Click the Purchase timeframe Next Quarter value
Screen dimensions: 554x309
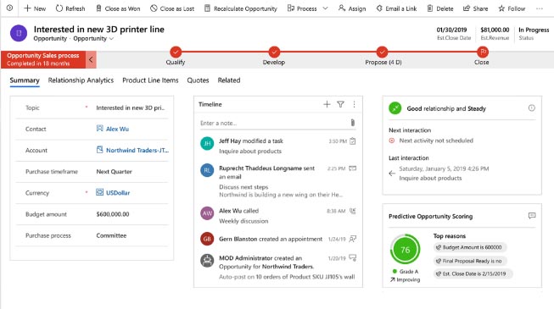[115, 171]
